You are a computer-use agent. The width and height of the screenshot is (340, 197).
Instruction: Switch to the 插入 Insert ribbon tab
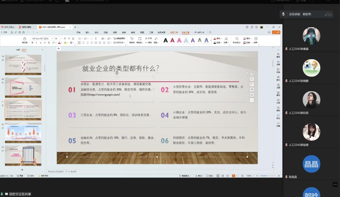tap(88, 33)
